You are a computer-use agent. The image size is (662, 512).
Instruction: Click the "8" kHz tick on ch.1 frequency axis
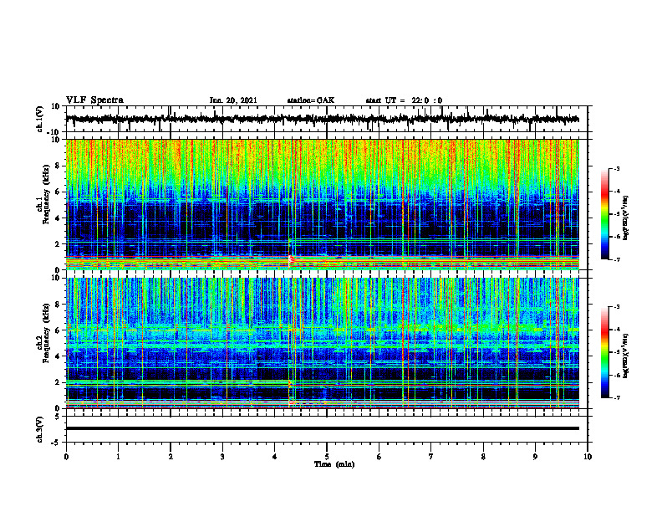pos(59,166)
